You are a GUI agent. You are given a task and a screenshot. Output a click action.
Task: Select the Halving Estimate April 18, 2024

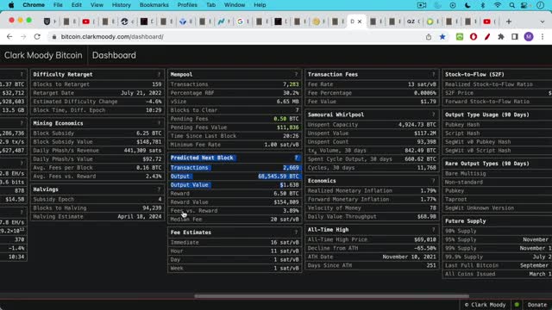click(140, 216)
